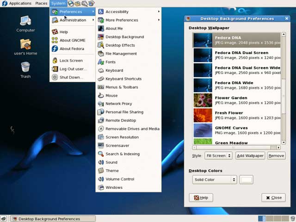This screenshot has height=222, width=296.
Task: Click the Mouse icon
Action: click(101, 96)
